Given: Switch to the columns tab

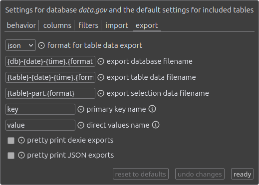Looking at the screenshot, I should point(57,25).
